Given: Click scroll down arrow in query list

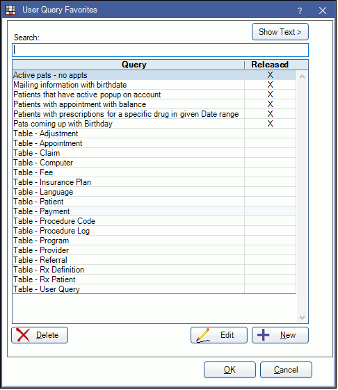Looking at the screenshot, I should [x=302, y=318].
